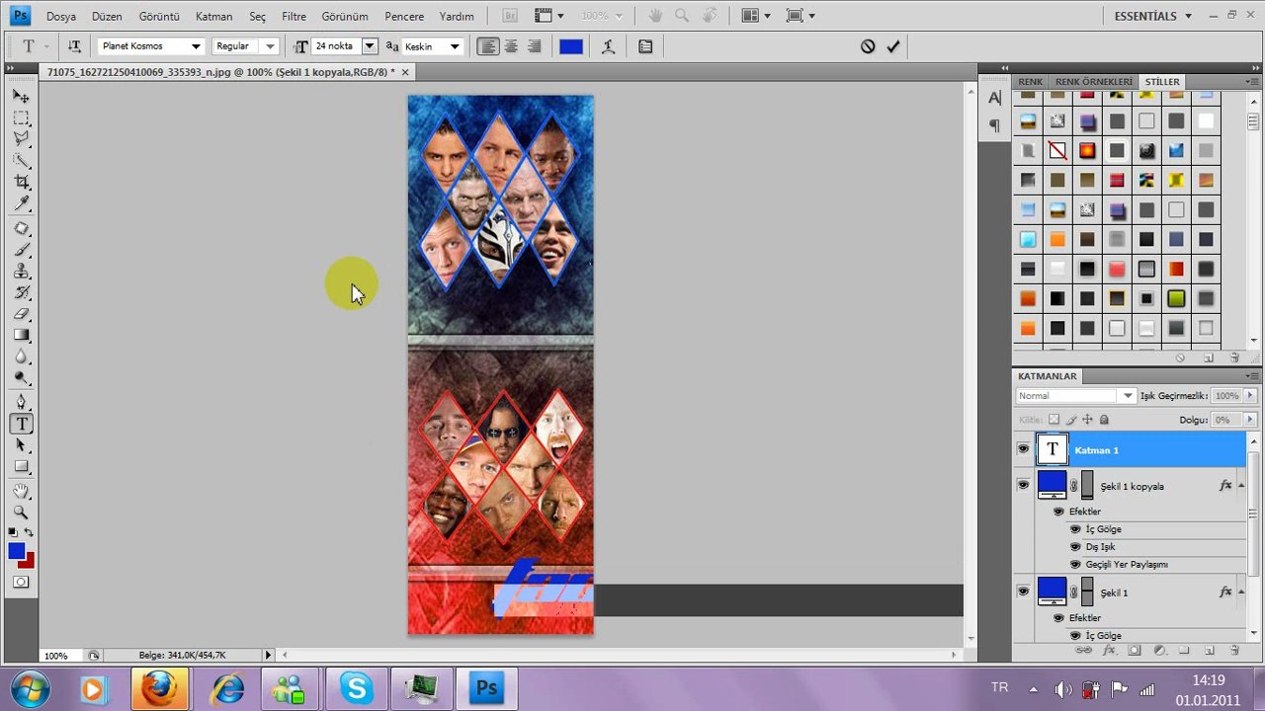Click foreground color swatch in toolbox
The height and width of the screenshot is (711, 1265).
(x=16, y=551)
